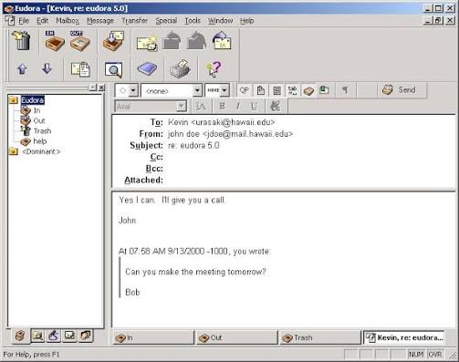Open the In mailbox toolbar icon
Viewport: 459px width, 362px height.
tap(55, 41)
